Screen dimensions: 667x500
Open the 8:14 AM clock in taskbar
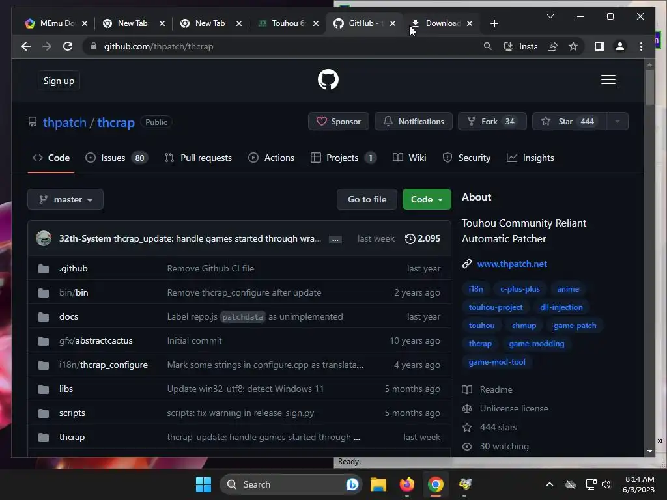(x=638, y=484)
